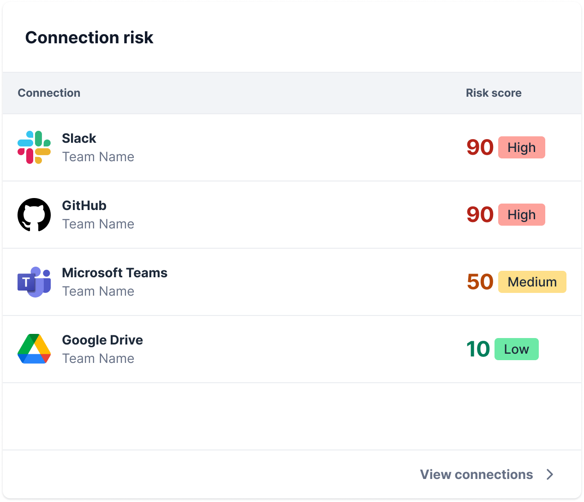Click Team Name under Google Drive
This screenshot has width=584, height=502.
[98, 358]
